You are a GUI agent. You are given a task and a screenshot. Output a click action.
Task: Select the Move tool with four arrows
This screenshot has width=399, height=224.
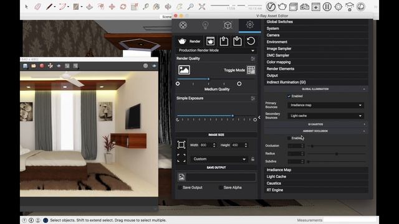point(112,7)
